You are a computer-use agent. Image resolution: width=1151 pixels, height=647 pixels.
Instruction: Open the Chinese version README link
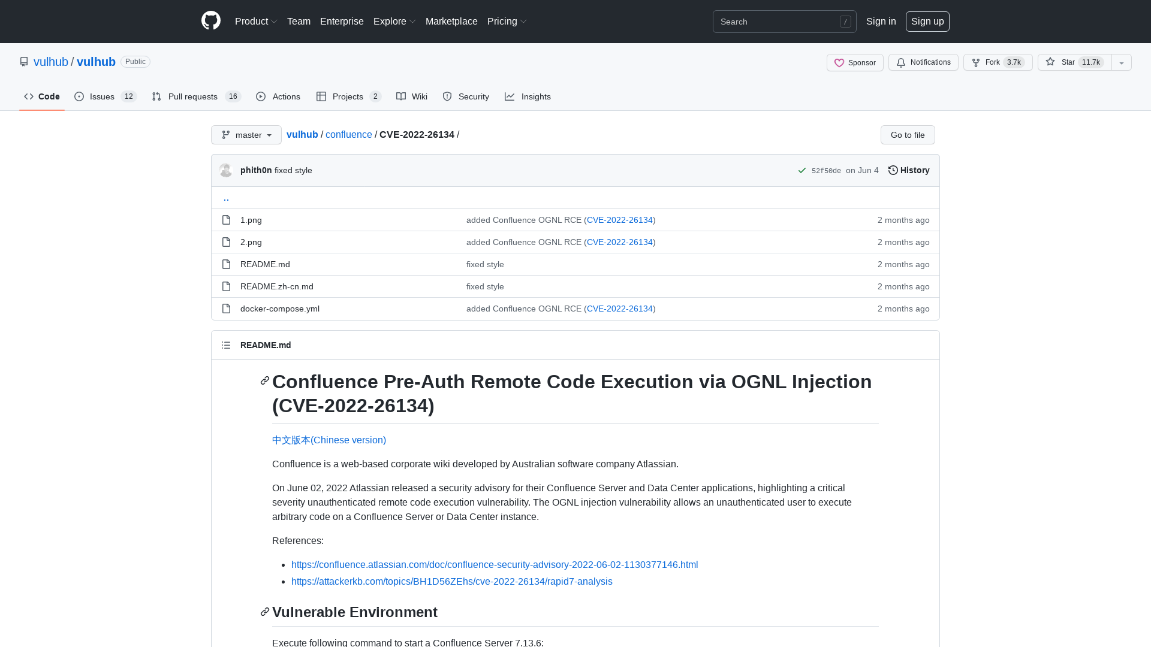point(329,440)
